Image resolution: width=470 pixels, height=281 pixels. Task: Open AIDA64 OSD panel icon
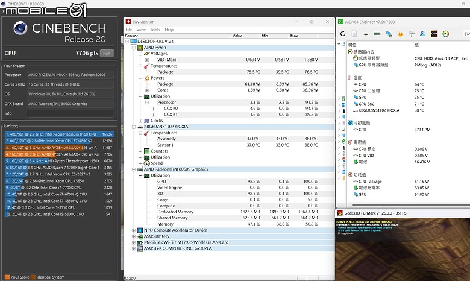[434, 34]
